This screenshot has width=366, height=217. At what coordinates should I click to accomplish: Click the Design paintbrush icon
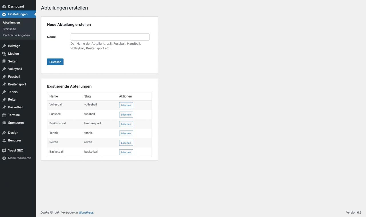[4, 133]
